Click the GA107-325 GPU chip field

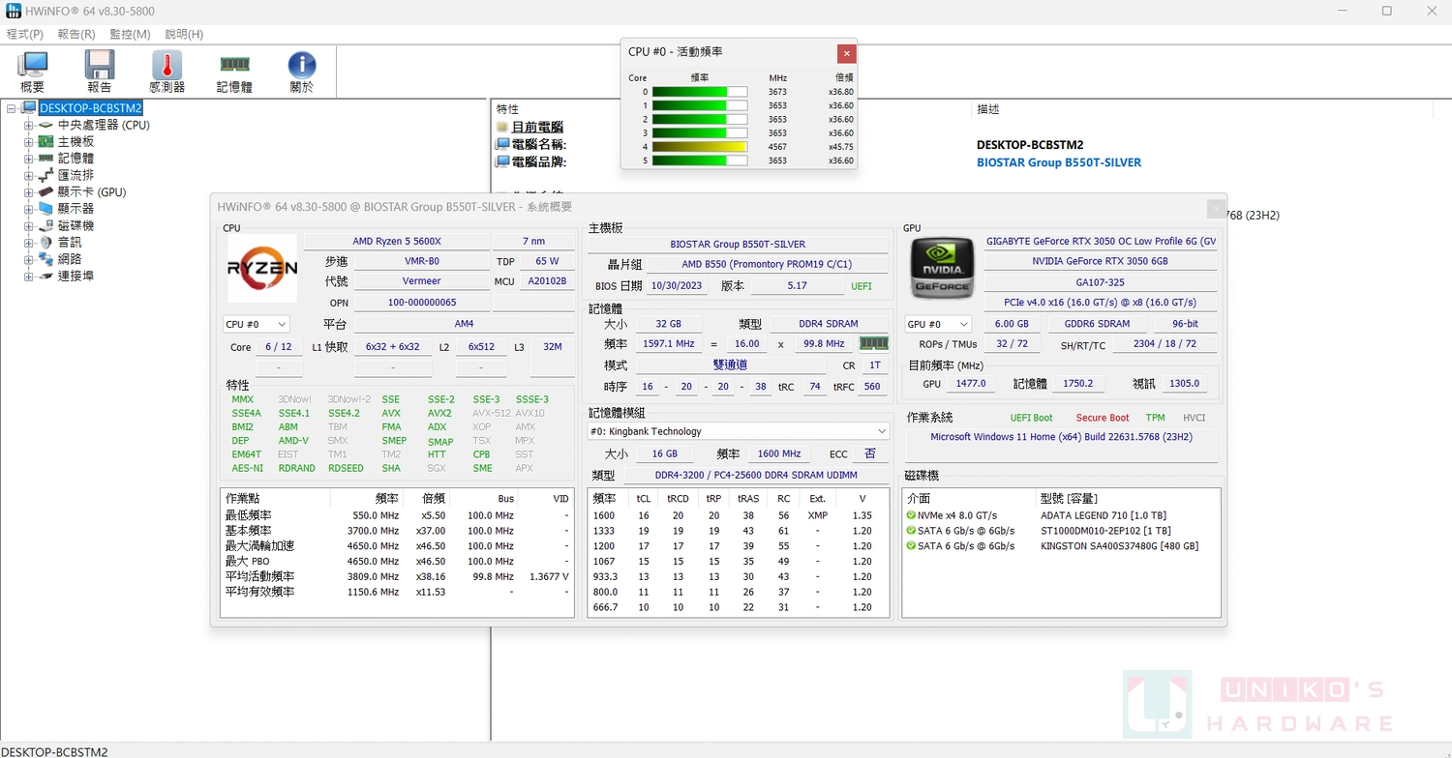(x=1100, y=282)
